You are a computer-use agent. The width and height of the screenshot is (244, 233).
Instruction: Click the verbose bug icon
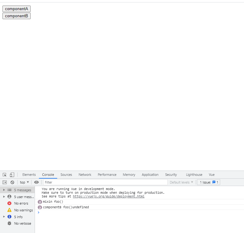tap(9, 223)
